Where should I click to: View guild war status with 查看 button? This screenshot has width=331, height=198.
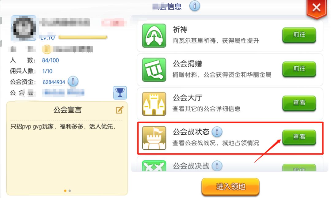pos(299,137)
